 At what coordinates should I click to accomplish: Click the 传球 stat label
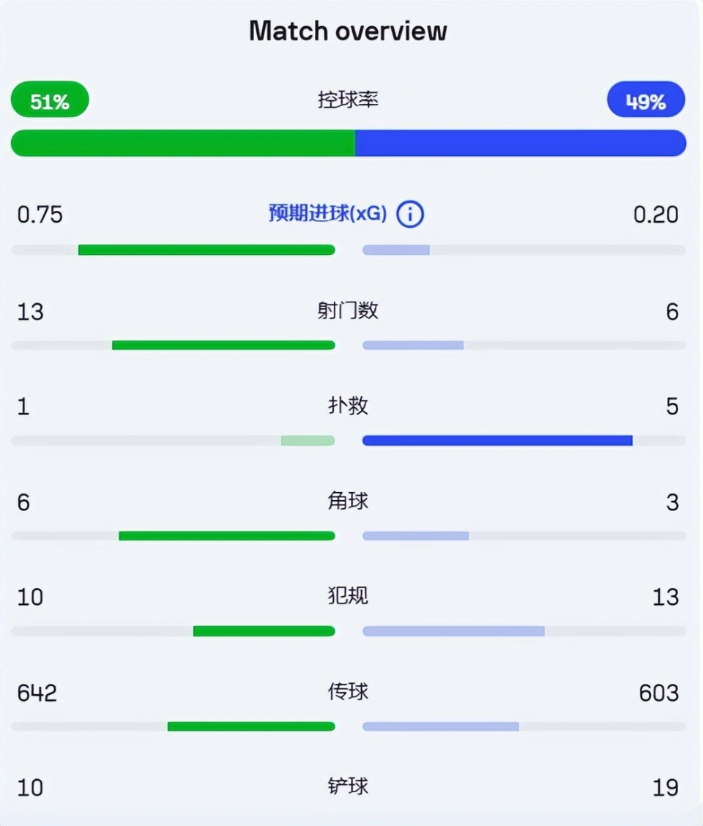click(x=348, y=692)
